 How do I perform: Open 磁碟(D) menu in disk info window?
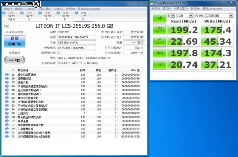pos(59,9)
